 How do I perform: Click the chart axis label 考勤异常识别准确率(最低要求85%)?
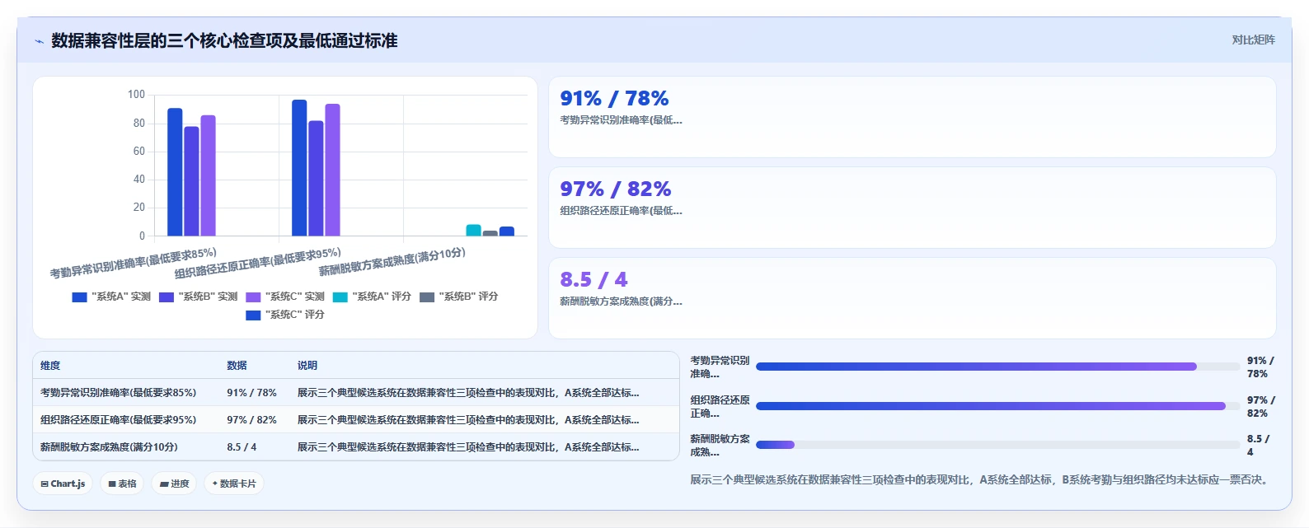click(x=134, y=263)
